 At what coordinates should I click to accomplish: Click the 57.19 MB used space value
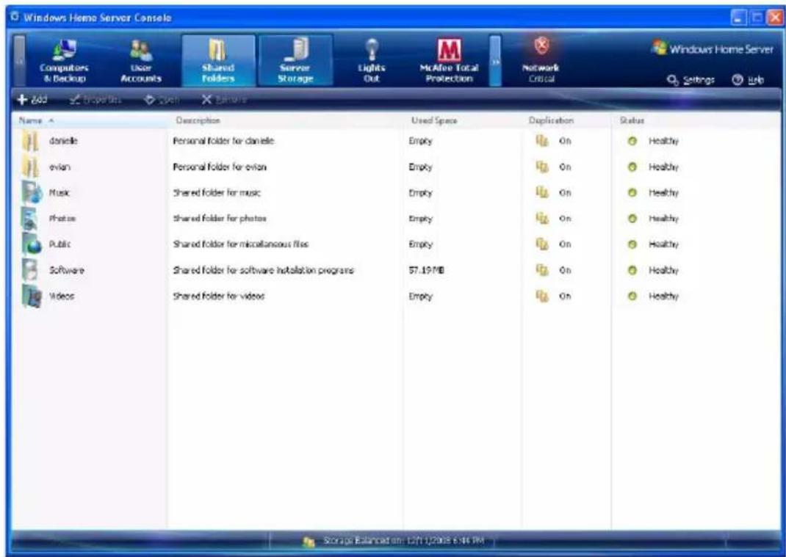(x=426, y=270)
